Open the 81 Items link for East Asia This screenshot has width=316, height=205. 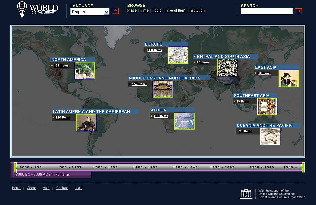(264, 73)
